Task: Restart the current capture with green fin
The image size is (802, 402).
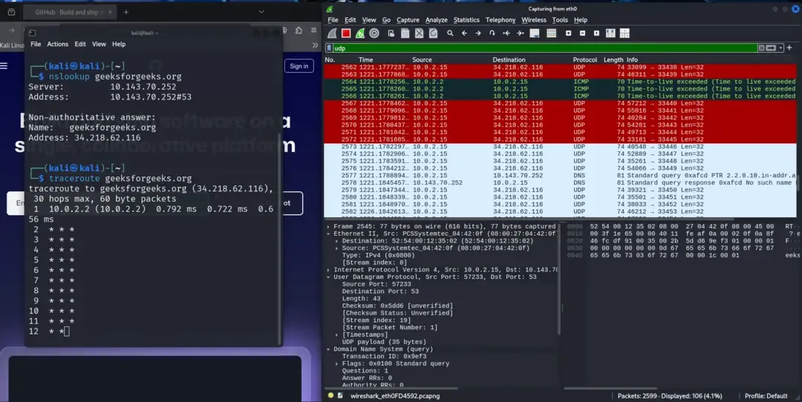Action: 360,33
